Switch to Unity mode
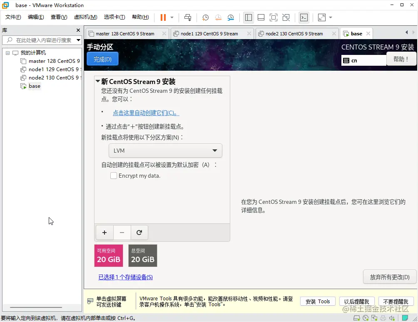The image size is (418, 322). click(286, 17)
